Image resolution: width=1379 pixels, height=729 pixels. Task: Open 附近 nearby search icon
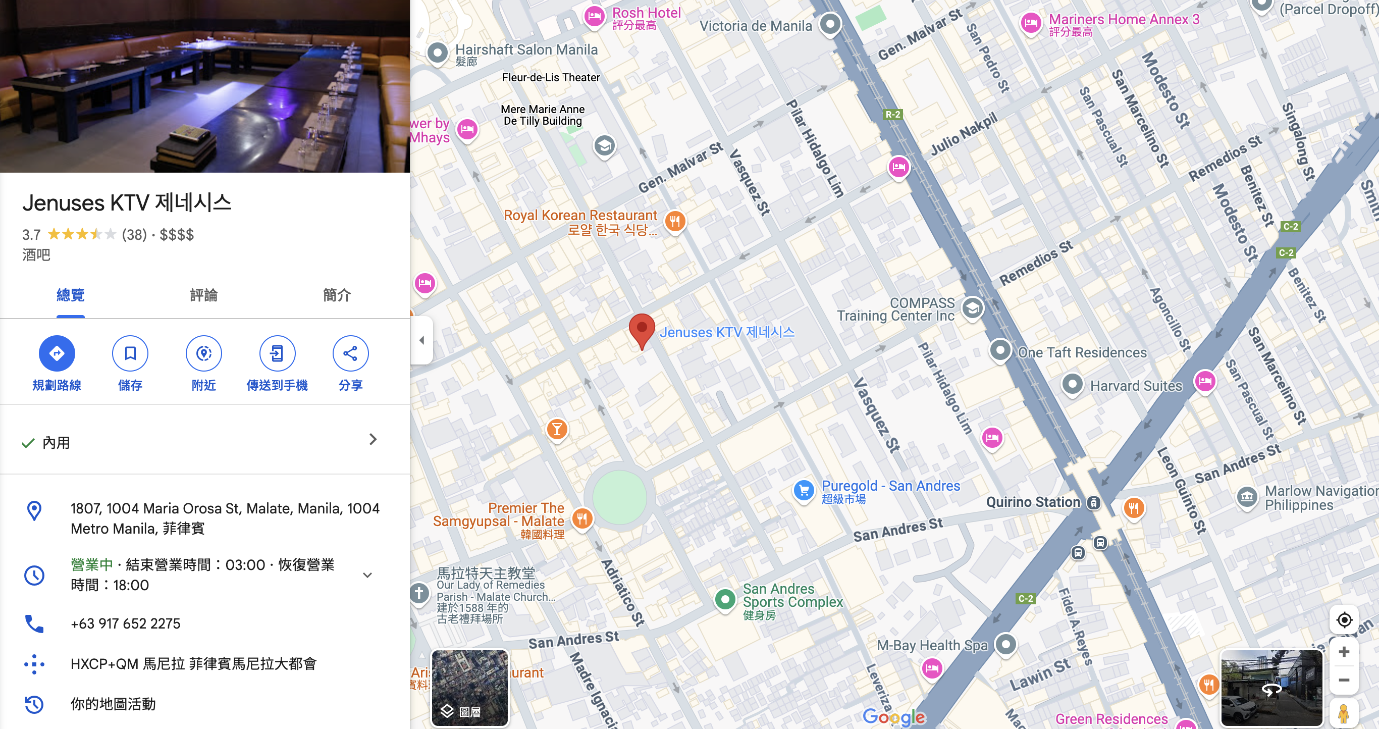click(203, 353)
